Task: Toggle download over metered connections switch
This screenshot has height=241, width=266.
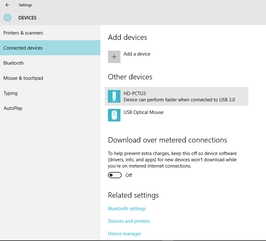Action: [x=115, y=175]
